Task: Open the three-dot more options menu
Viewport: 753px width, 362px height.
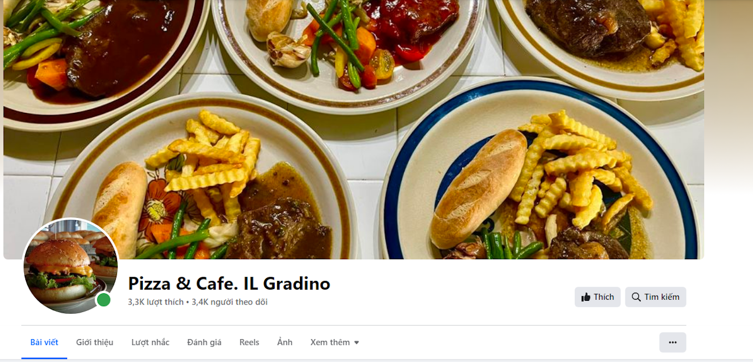Action: click(672, 343)
